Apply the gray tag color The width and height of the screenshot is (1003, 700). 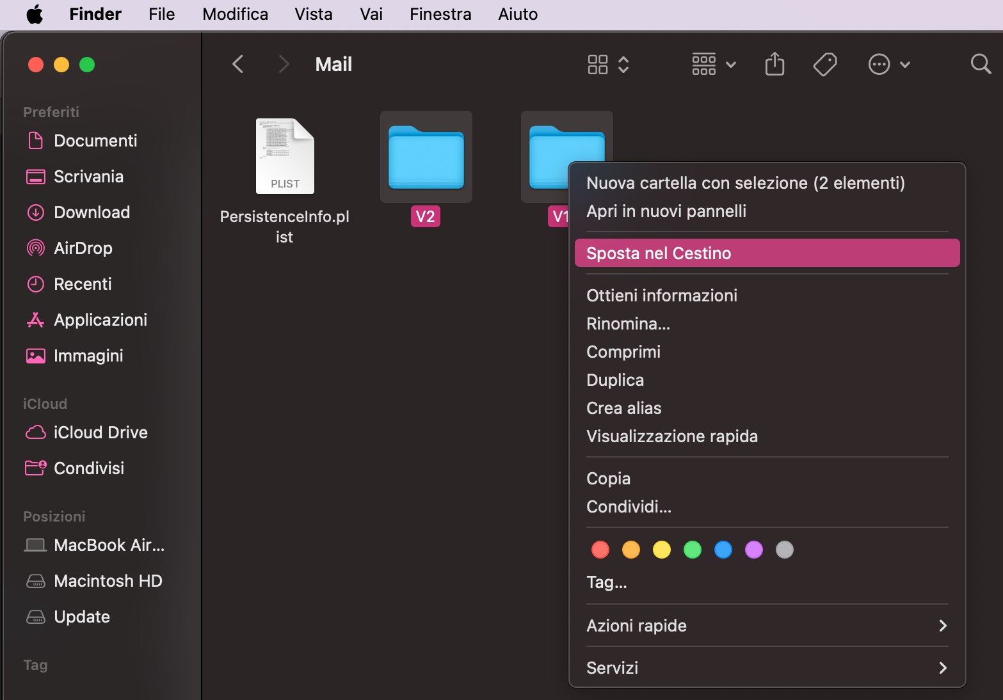click(x=785, y=550)
